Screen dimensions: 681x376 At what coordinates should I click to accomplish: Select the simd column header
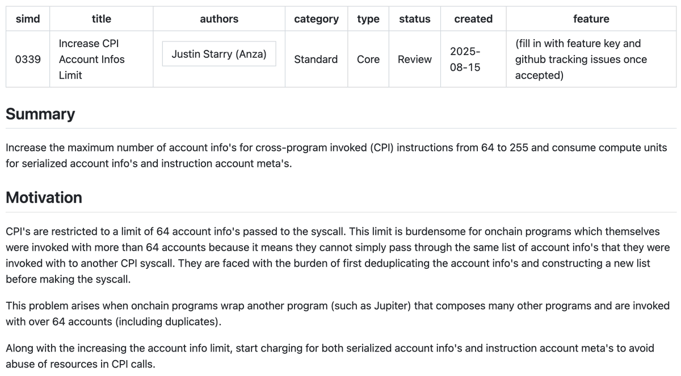tap(28, 19)
